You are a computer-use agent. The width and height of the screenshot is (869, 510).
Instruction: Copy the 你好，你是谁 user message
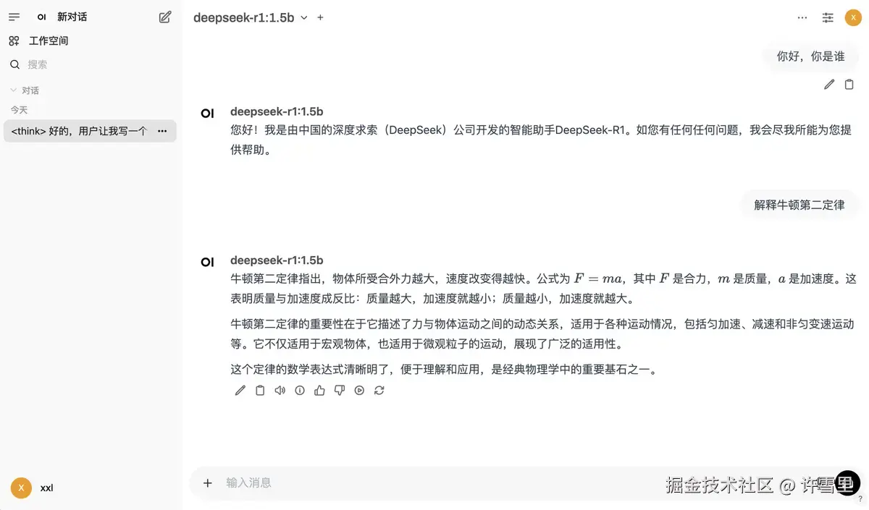coord(849,85)
